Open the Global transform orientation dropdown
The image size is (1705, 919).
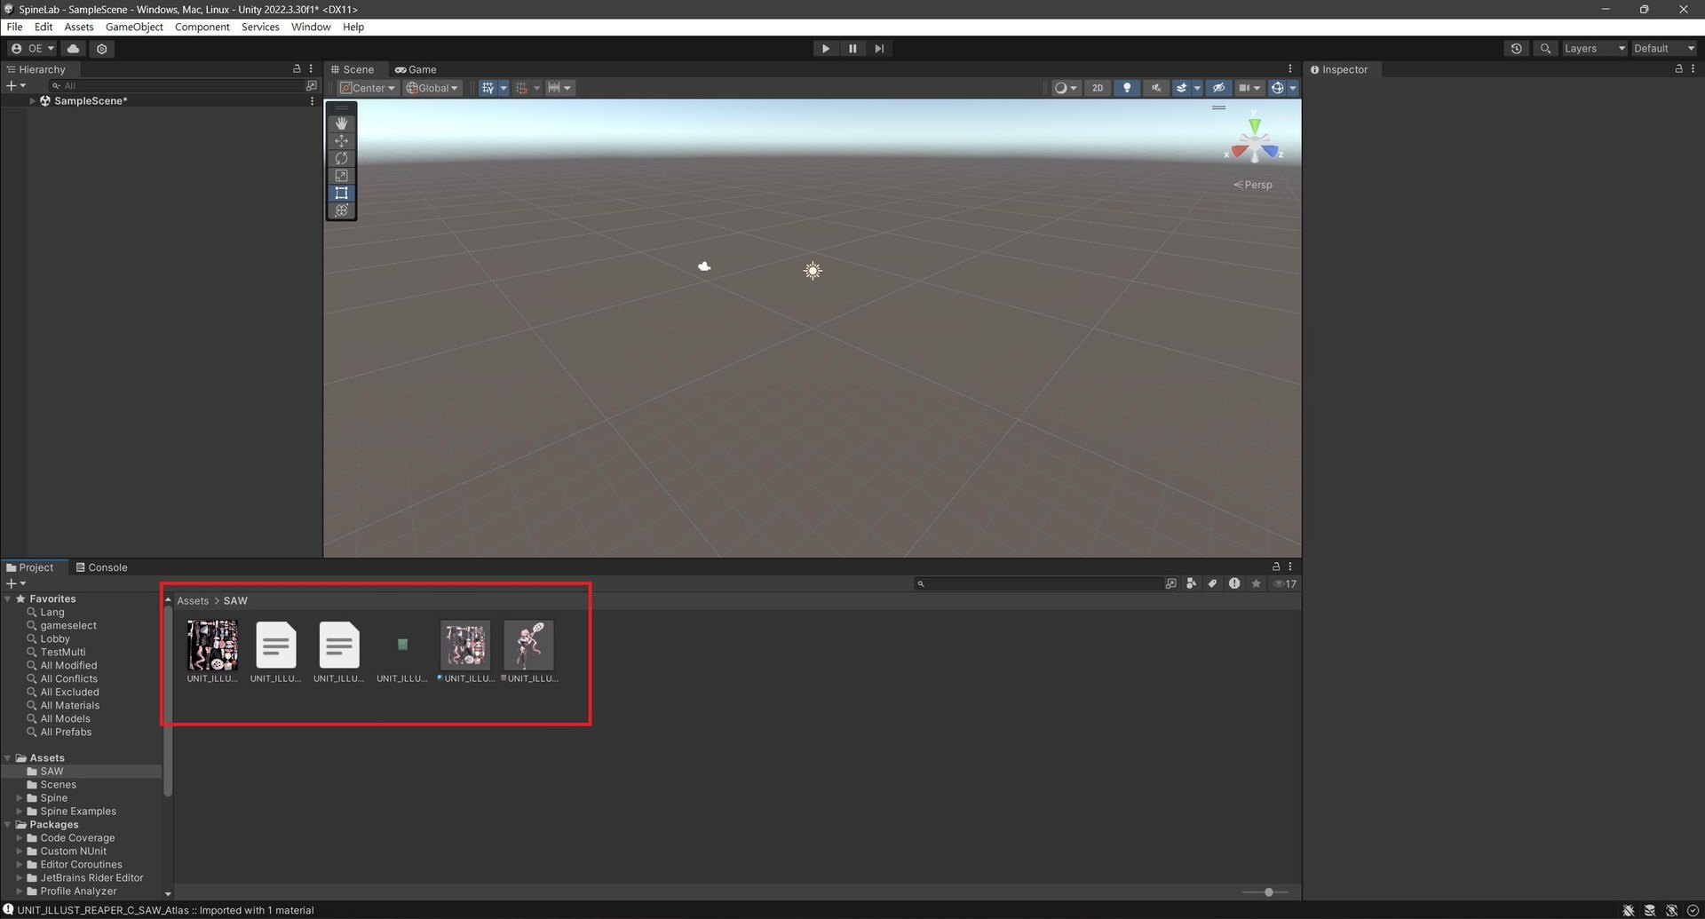coord(432,88)
